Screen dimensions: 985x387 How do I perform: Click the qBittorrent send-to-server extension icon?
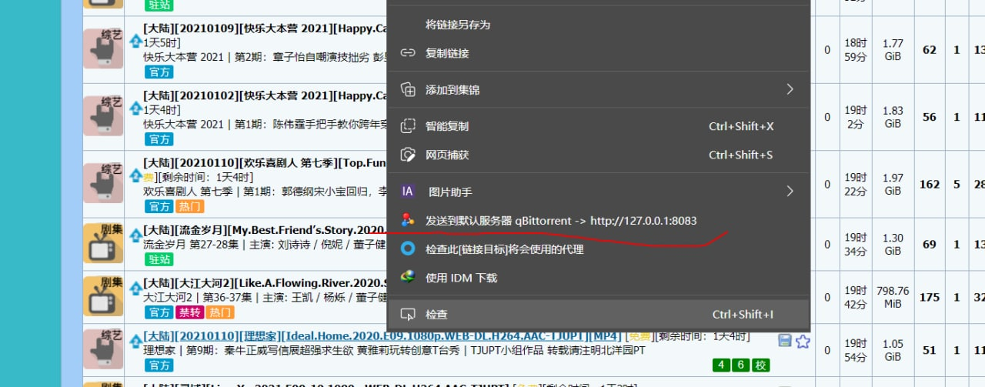(409, 221)
